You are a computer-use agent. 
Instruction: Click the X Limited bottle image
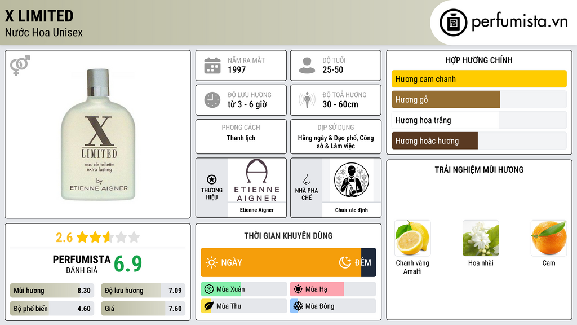98,134
